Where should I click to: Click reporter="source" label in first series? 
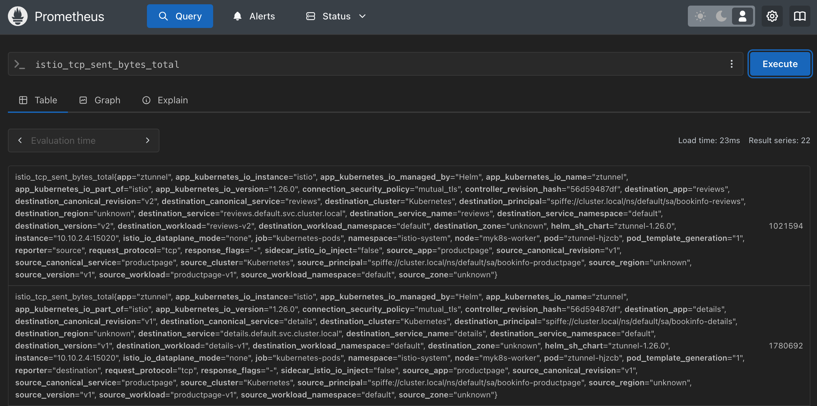tap(50, 250)
